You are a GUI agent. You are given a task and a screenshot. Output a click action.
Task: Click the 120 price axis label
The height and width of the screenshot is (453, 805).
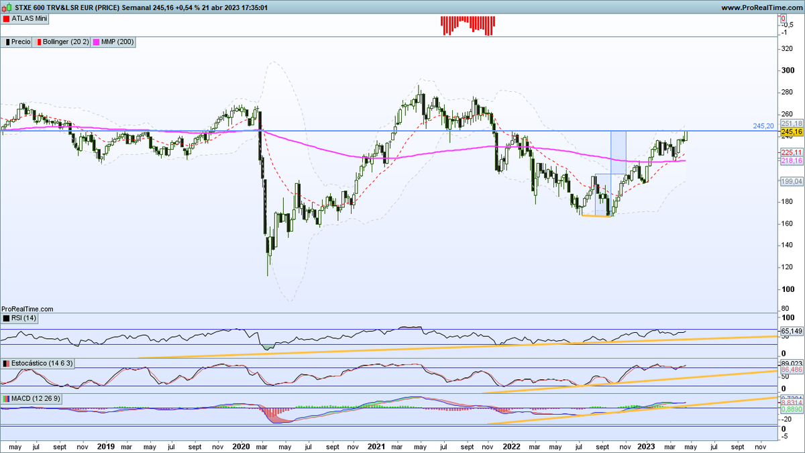(787, 267)
